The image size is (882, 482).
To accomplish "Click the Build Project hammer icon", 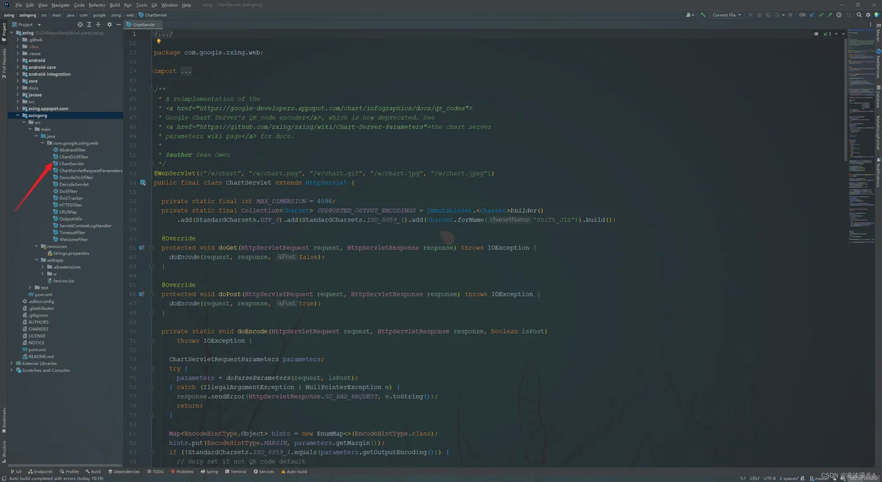I will (703, 15).
